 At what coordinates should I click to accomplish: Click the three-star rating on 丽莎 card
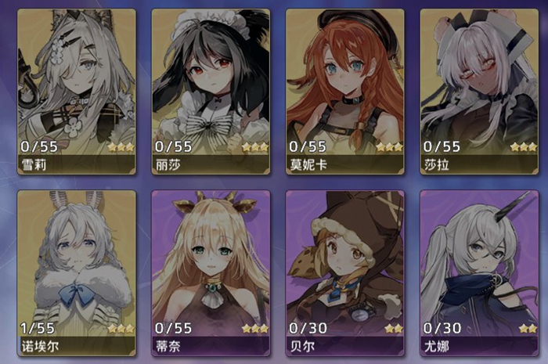pos(255,147)
